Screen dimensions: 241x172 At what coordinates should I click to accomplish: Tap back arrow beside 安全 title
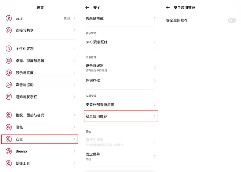click(87, 7)
